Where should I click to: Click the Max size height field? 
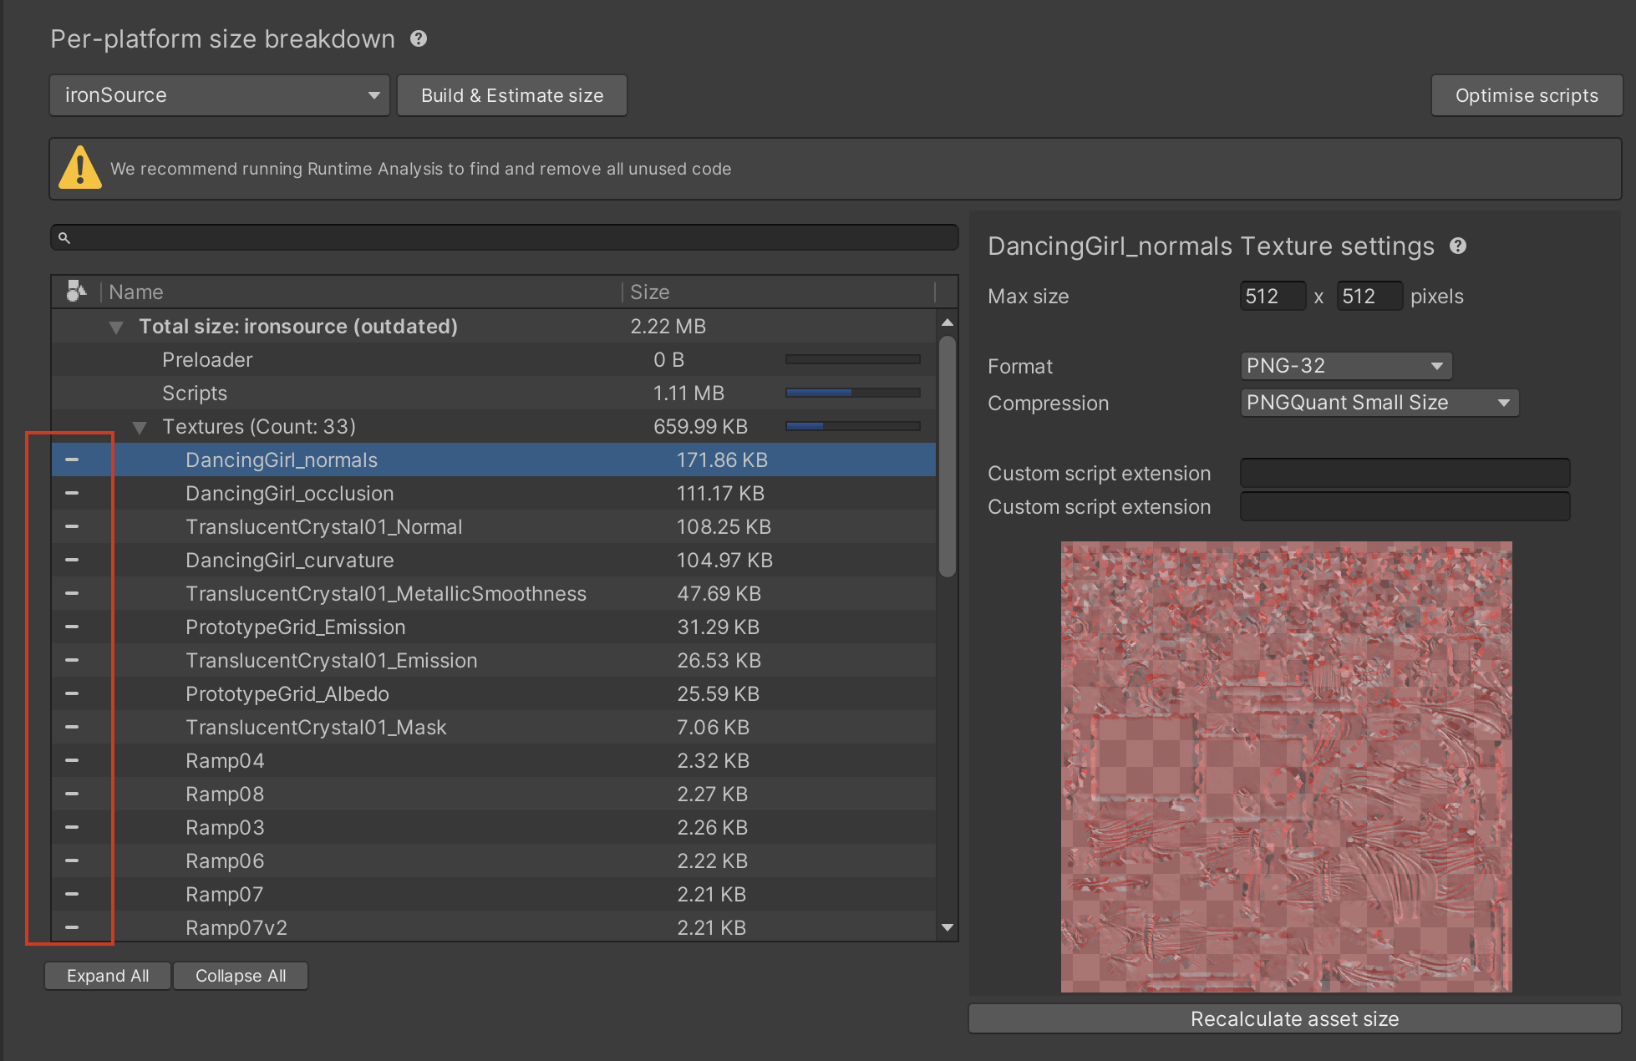pos(1369,296)
